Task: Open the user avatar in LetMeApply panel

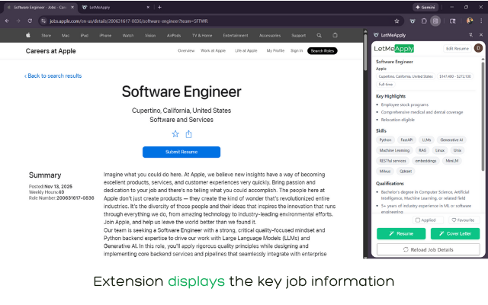Action: [x=478, y=48]
